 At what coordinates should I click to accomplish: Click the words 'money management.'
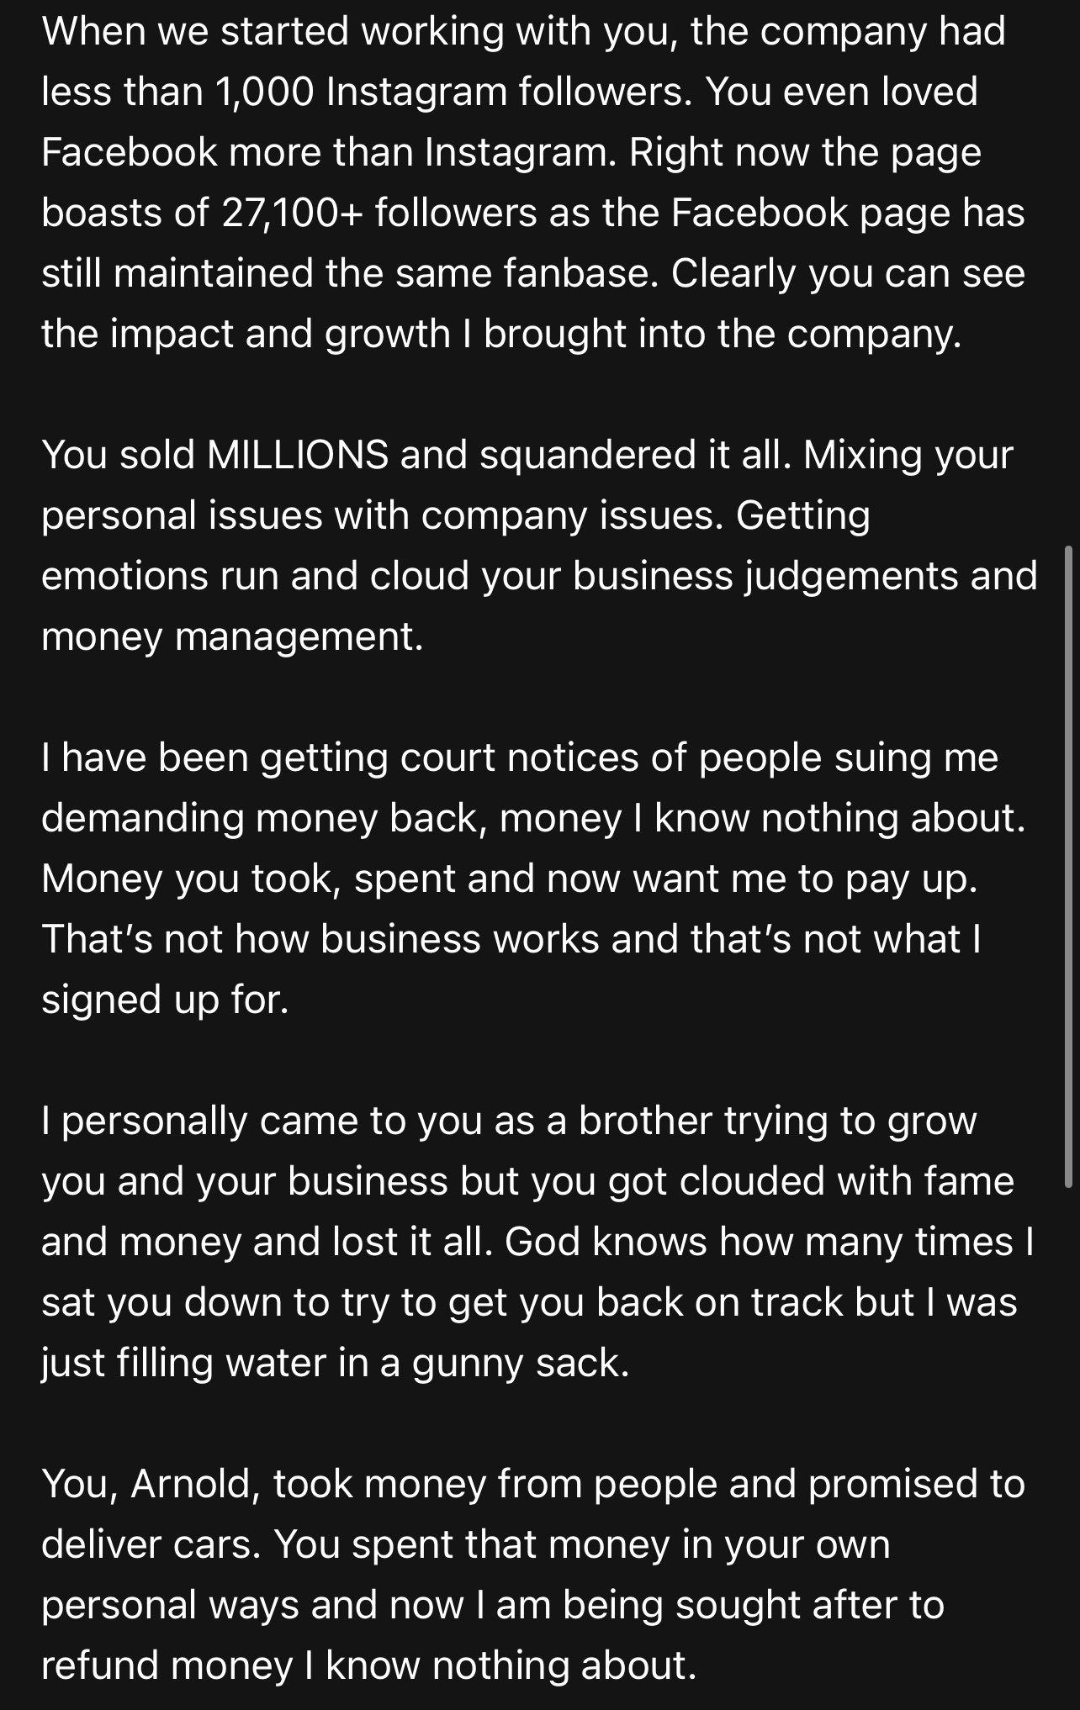[232, 636]
